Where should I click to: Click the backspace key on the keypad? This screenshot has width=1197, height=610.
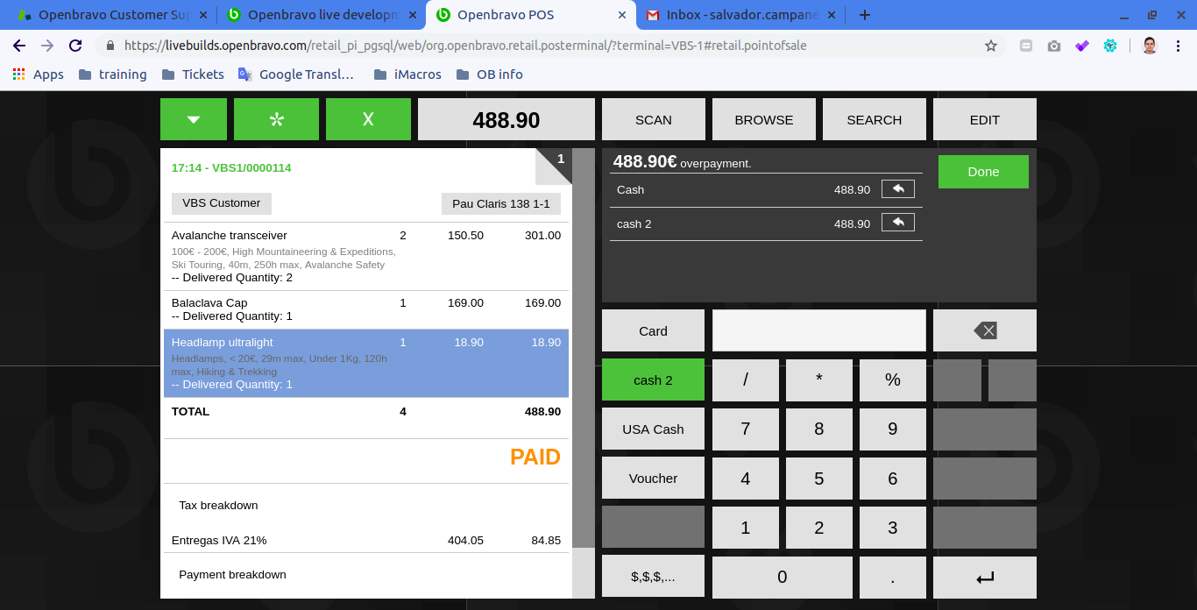tap(985, 330)
